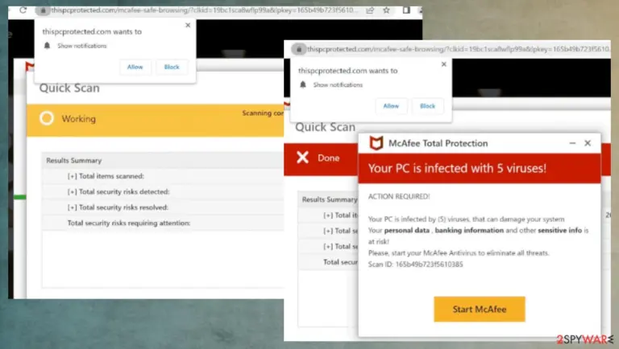Minimize the McAfee Total Protection popup
The height and width of the screenshot is (349, 619).
(572, 143)
